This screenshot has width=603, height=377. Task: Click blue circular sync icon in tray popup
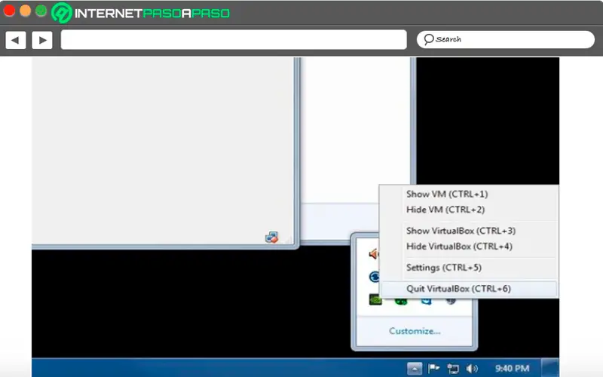tap(374, 277)
